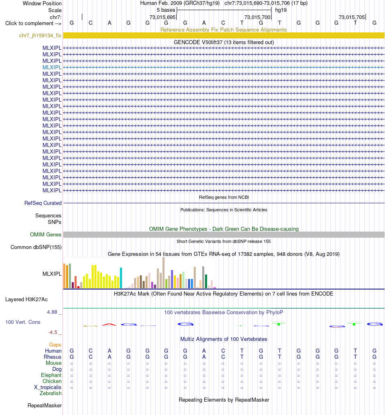Image resolution: width=385 pixels, height=415 pixels.
Task: Click the 'OMIM Genes' track label
Action: pos(45,234)
